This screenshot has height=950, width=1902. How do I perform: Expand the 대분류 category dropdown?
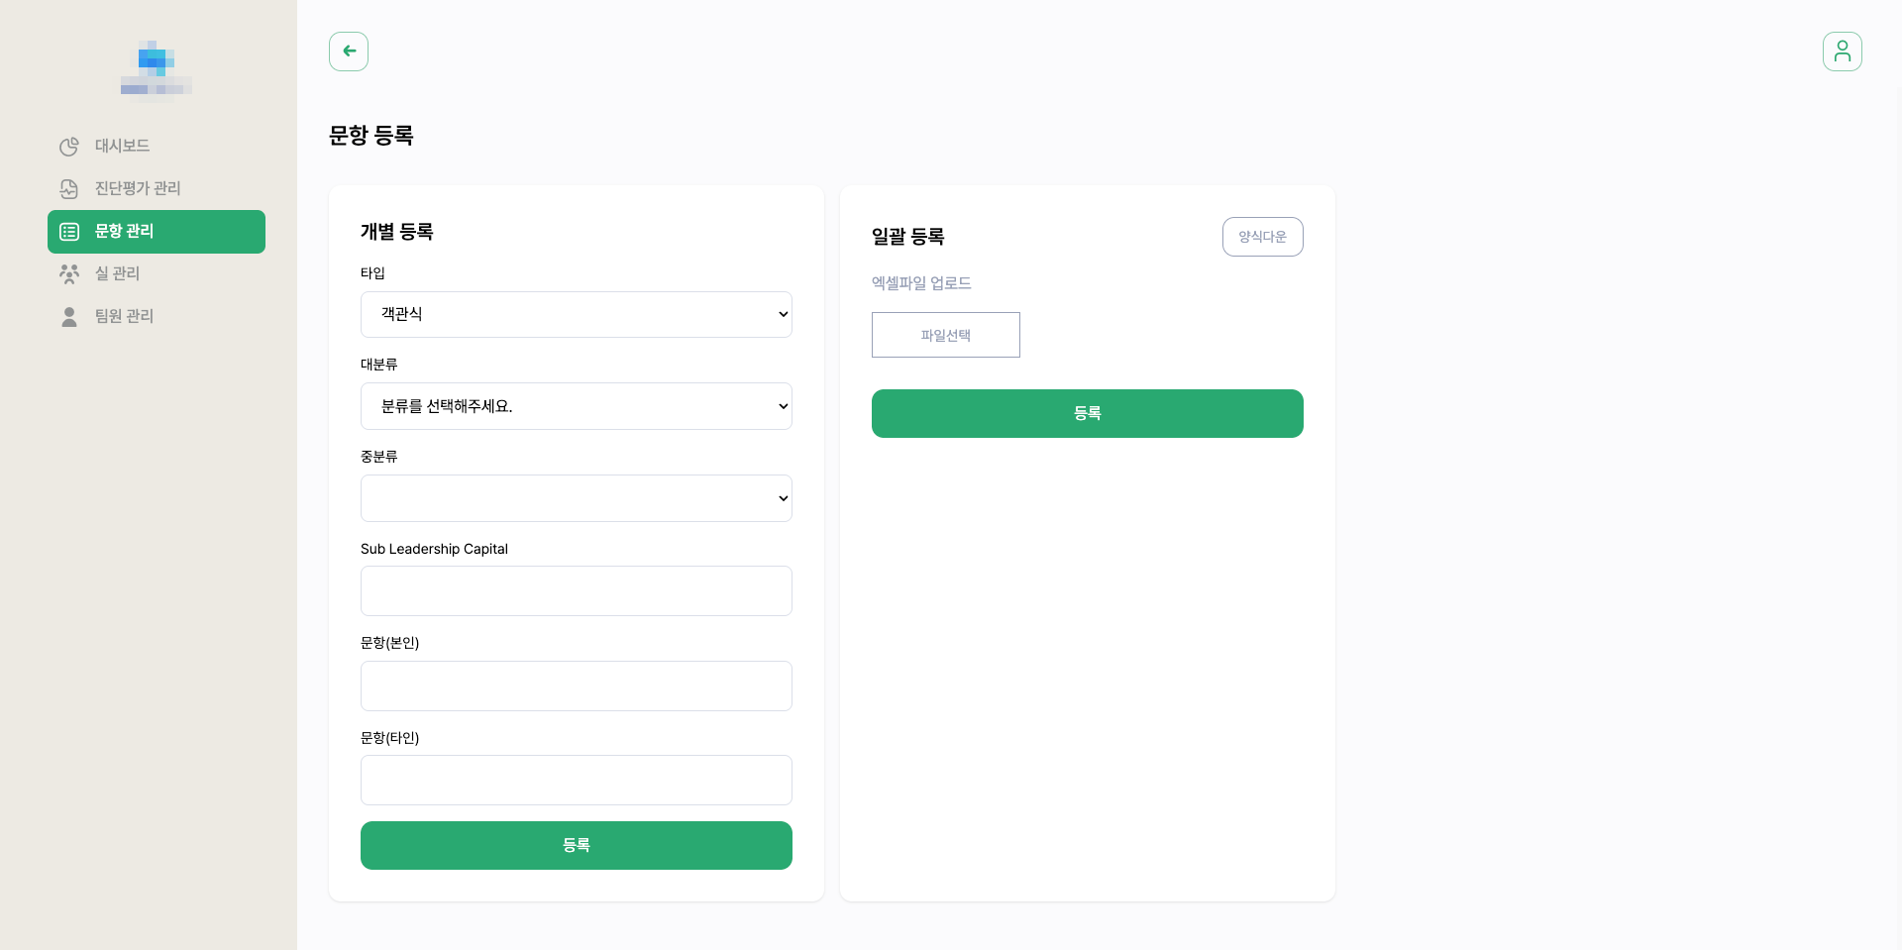coord(577,406)
